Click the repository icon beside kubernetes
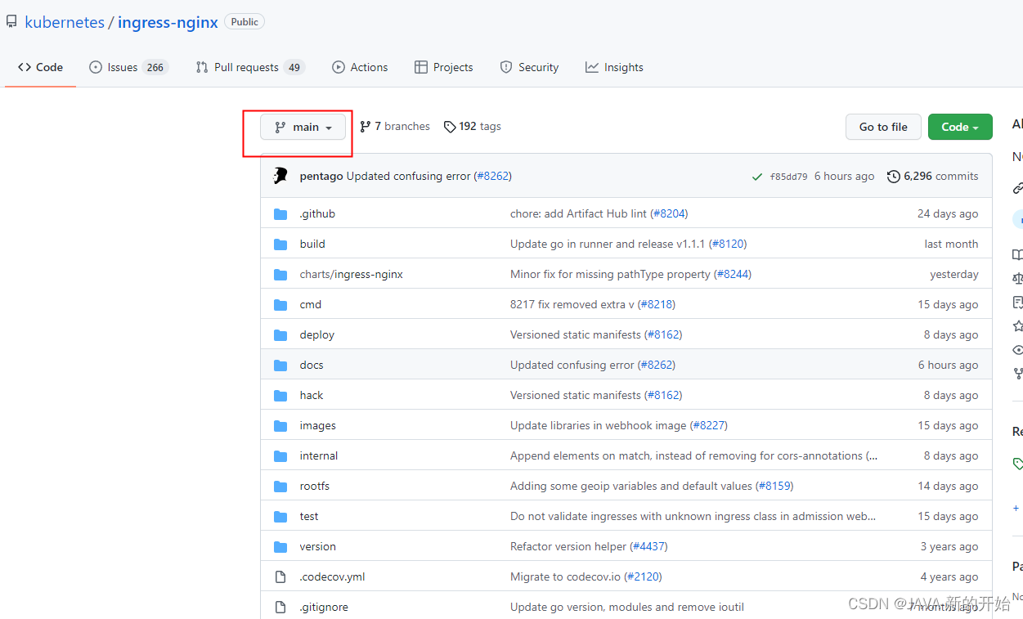The width and height of the screenshot is (1023, 619). click(11, 22)
